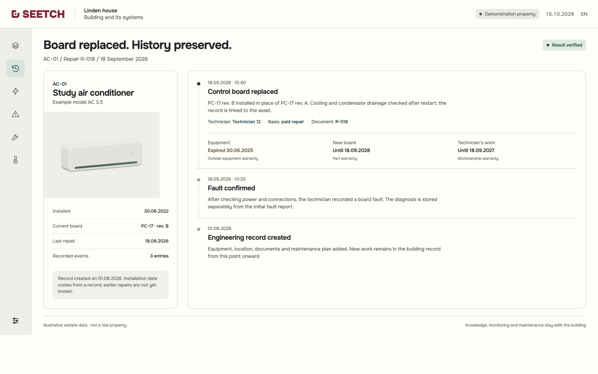Click the paid repair basis value
The width and height of the screenshot is (598, 374).
[x=293, y=122]
